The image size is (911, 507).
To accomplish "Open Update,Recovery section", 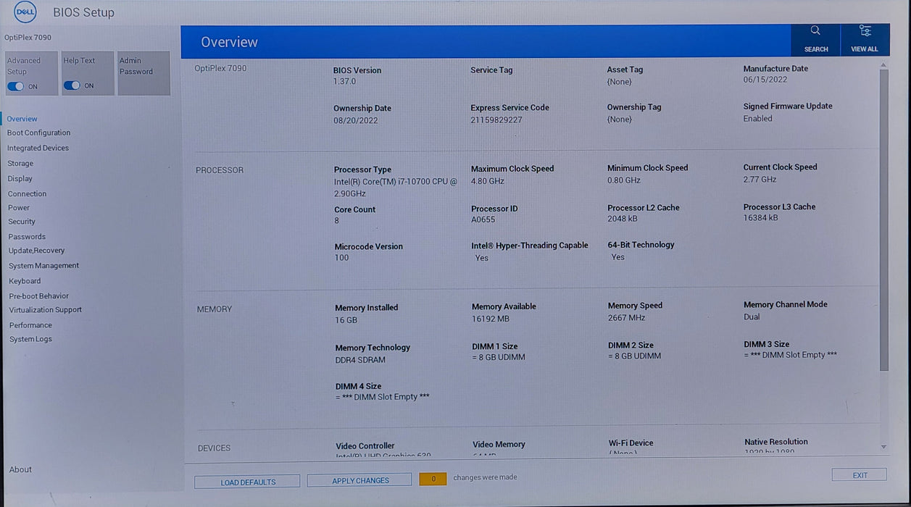I will pyautogui.click(x=37, y=251).
